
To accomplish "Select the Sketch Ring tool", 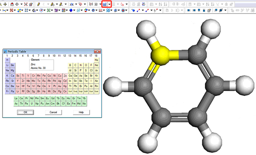I will coord(52,4).
